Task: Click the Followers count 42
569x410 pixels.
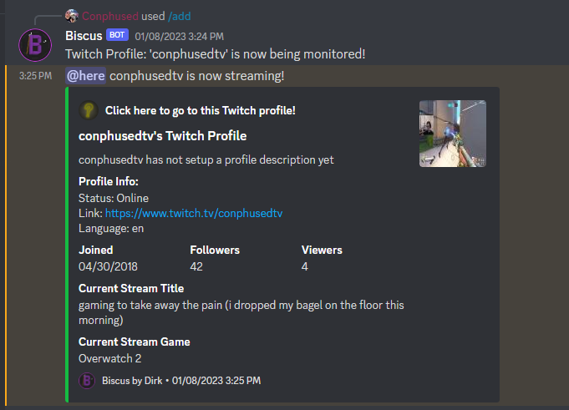Action: pos(196,266)
